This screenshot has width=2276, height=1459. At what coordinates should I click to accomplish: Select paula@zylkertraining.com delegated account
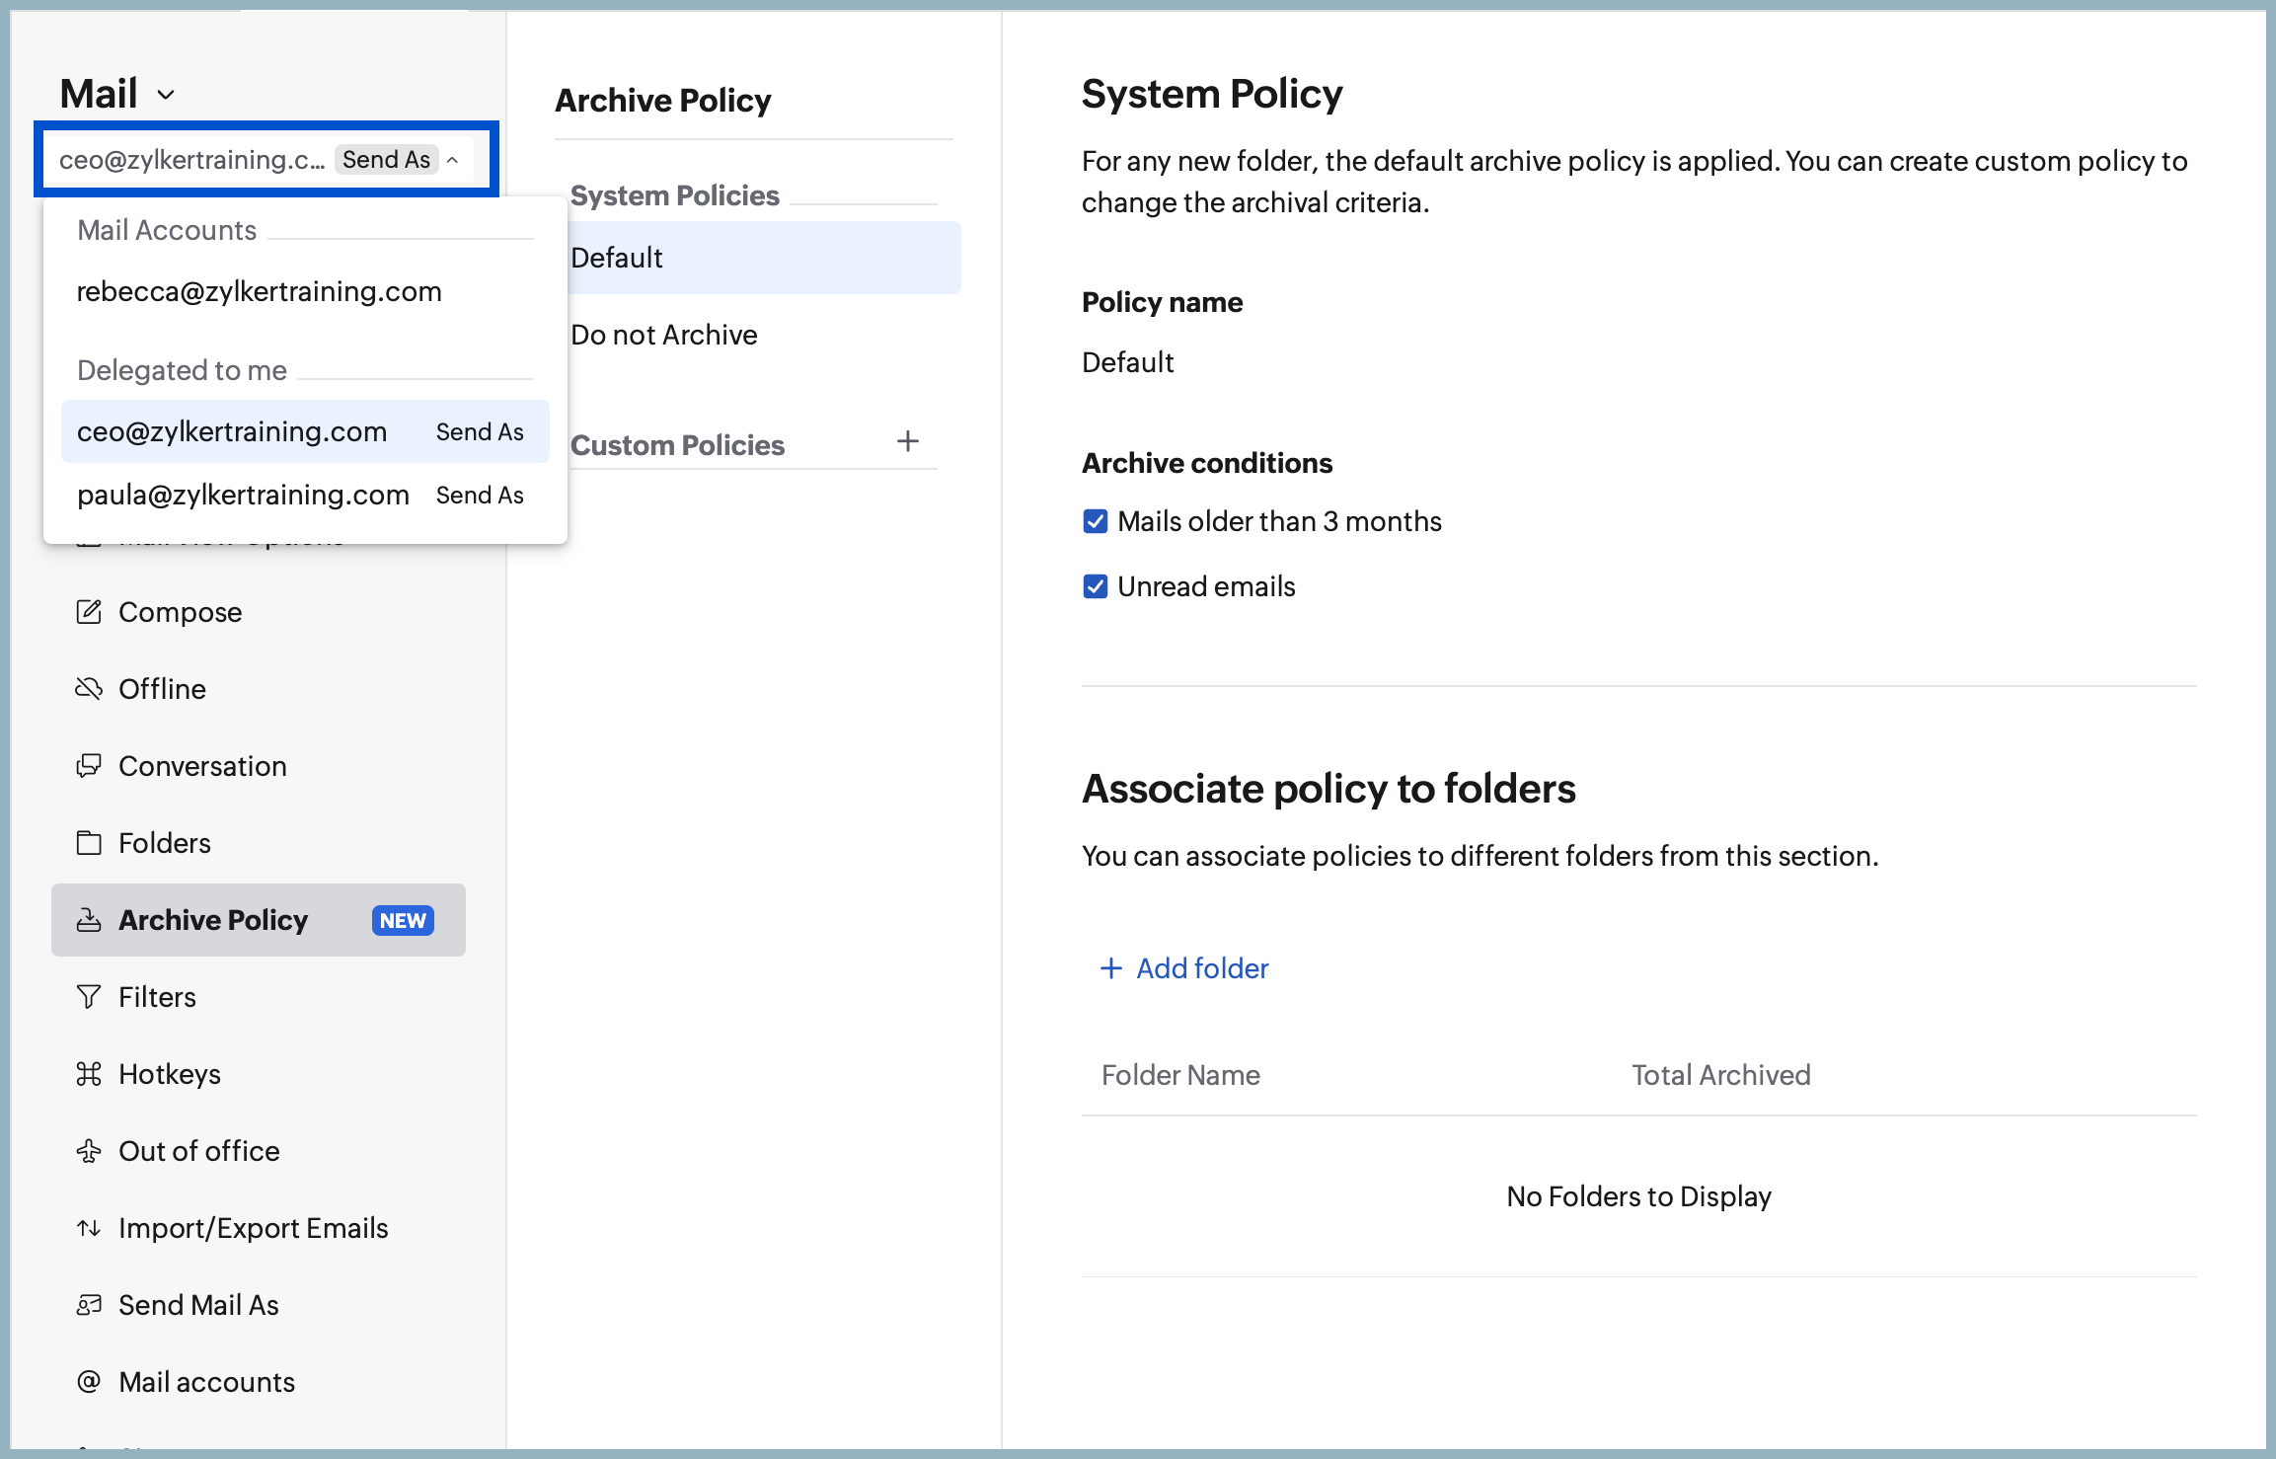pyautogui.click(x=305, y=495)
